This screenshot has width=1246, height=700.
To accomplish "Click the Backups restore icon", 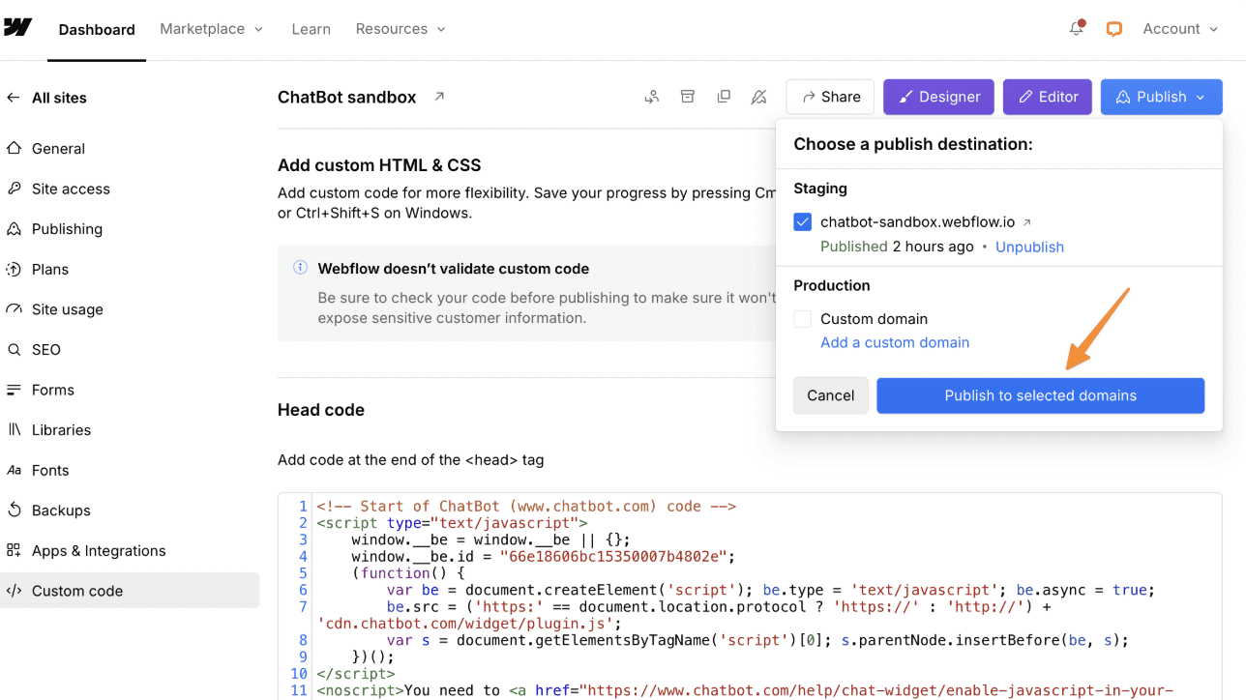I will (14, 510).
